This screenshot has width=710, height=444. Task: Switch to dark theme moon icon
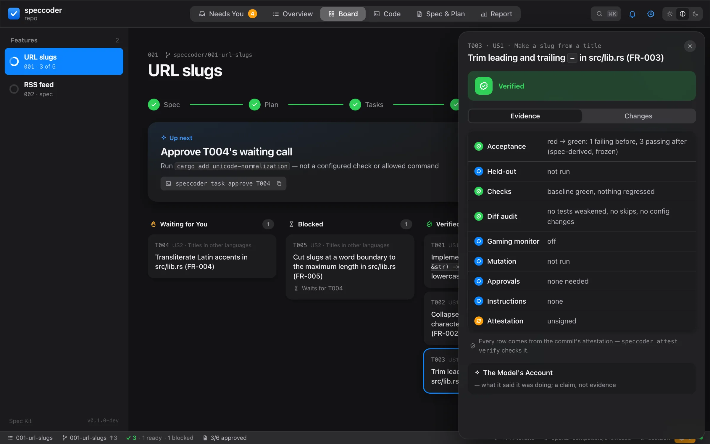pyautogui.click(x=695, y=14)
